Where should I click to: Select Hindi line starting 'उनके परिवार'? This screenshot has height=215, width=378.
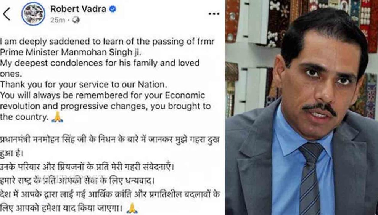coord(87,167)
